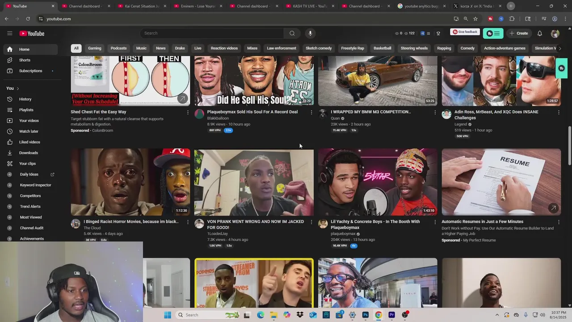Viewport: 572px width, 322px height.
Task: Click the TubeBuddy trophy icon
Action: [438, 34]
